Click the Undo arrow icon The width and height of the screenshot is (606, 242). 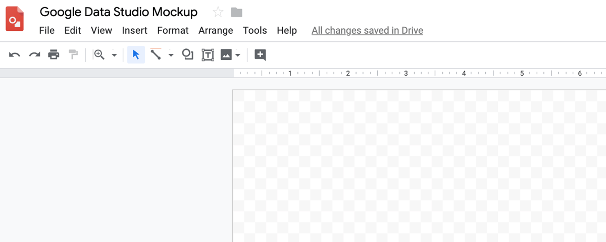15,54
